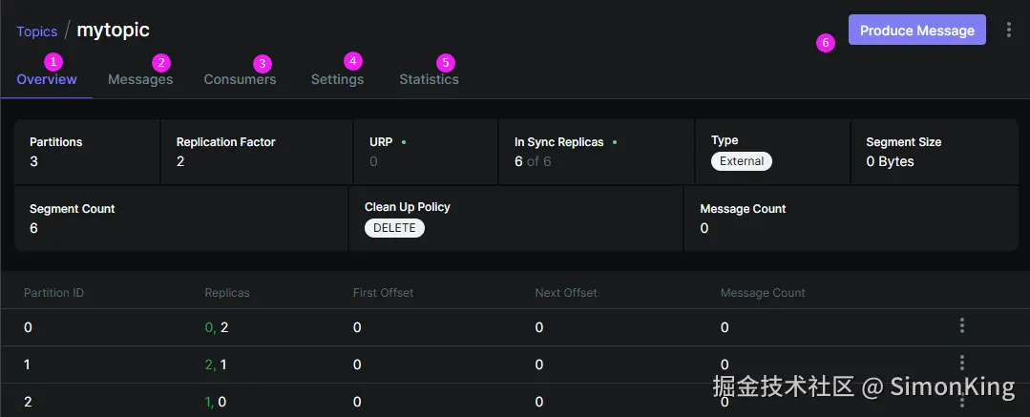Open the actions menu for partition 1
Screen dimensions: 1030x417
tap(961, 363)
